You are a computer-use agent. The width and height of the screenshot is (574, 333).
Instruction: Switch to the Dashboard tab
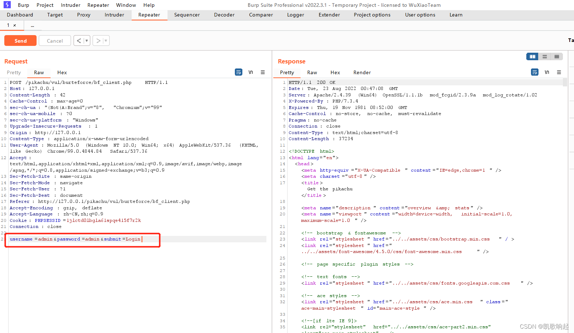coord(20,15)
